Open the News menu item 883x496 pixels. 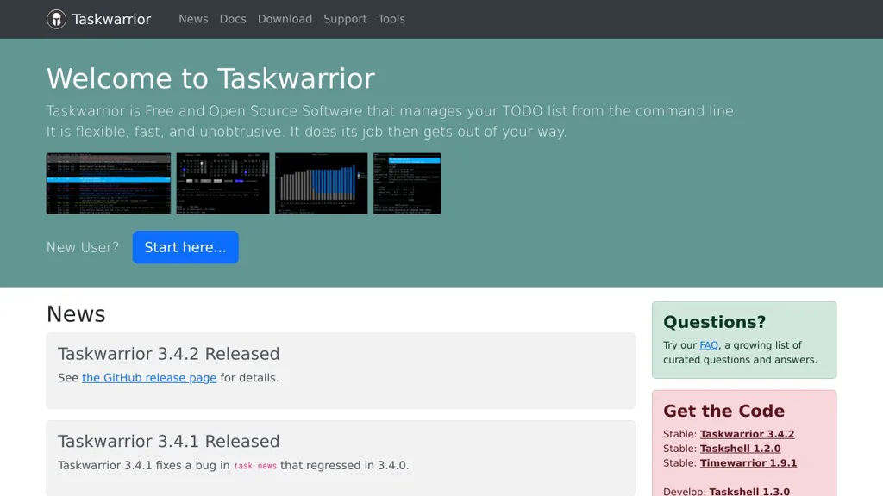pos(193,19)
